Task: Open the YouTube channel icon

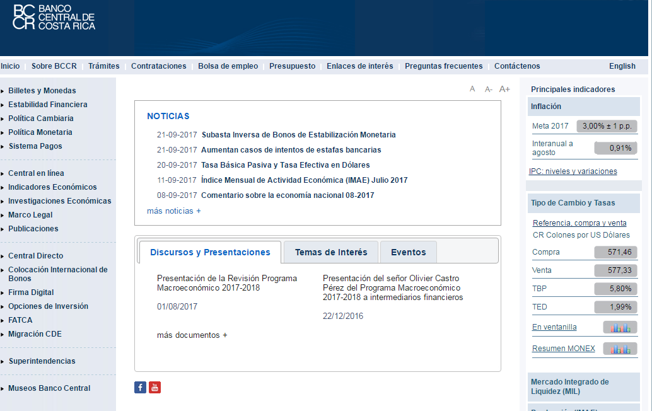Action: tap(155, 388)
